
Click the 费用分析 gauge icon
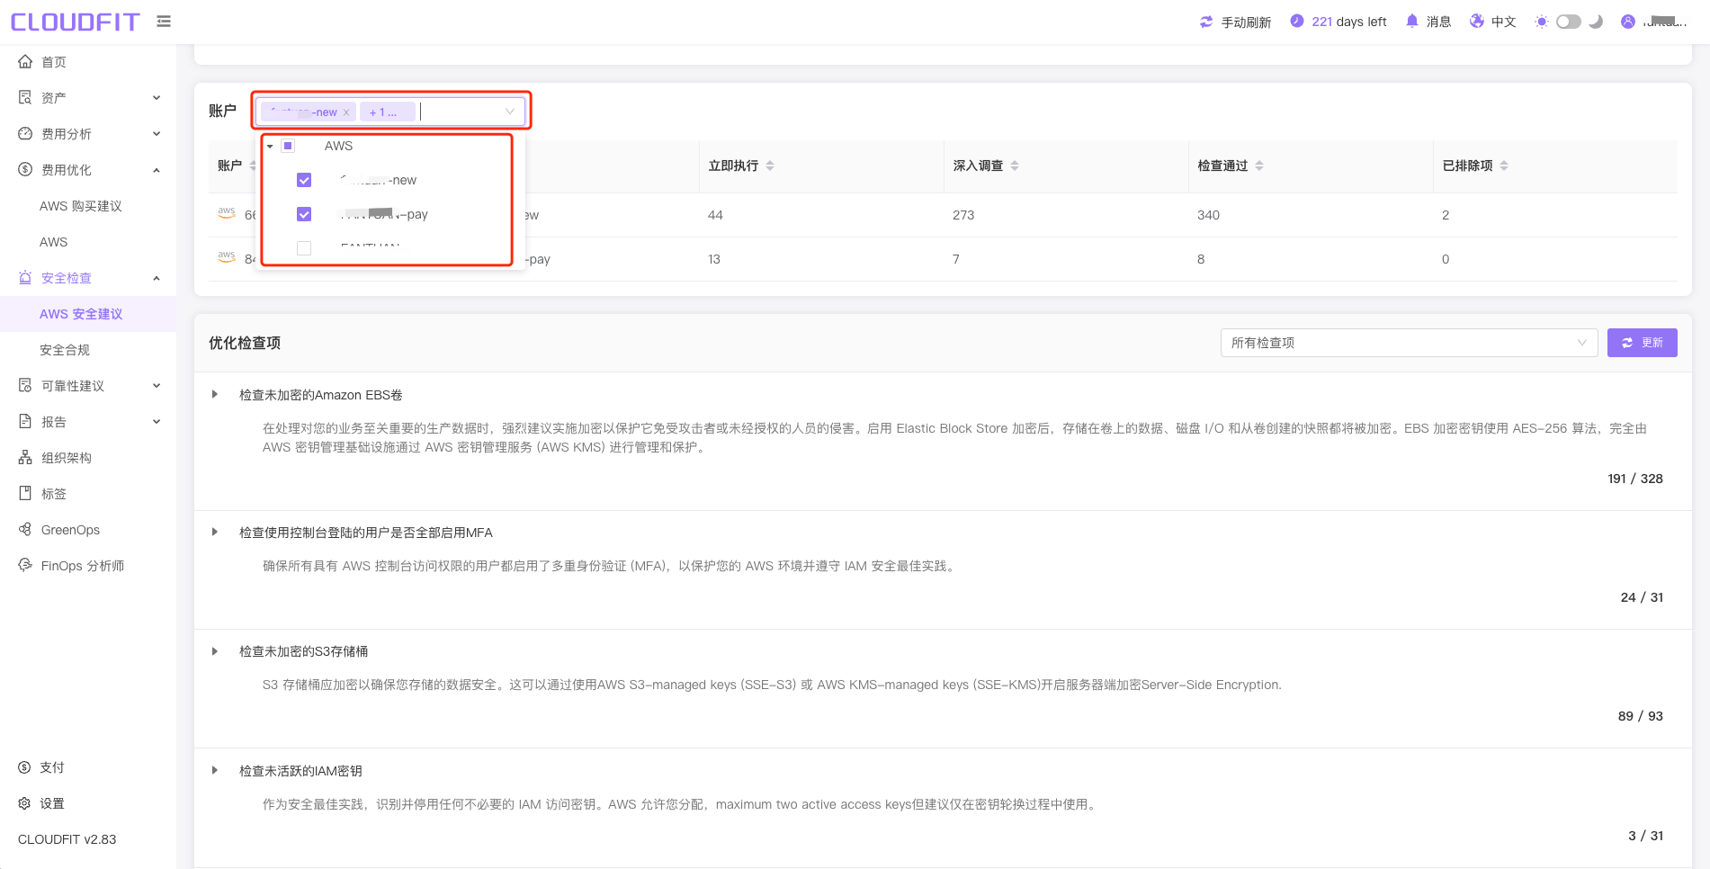coord(25,134)
